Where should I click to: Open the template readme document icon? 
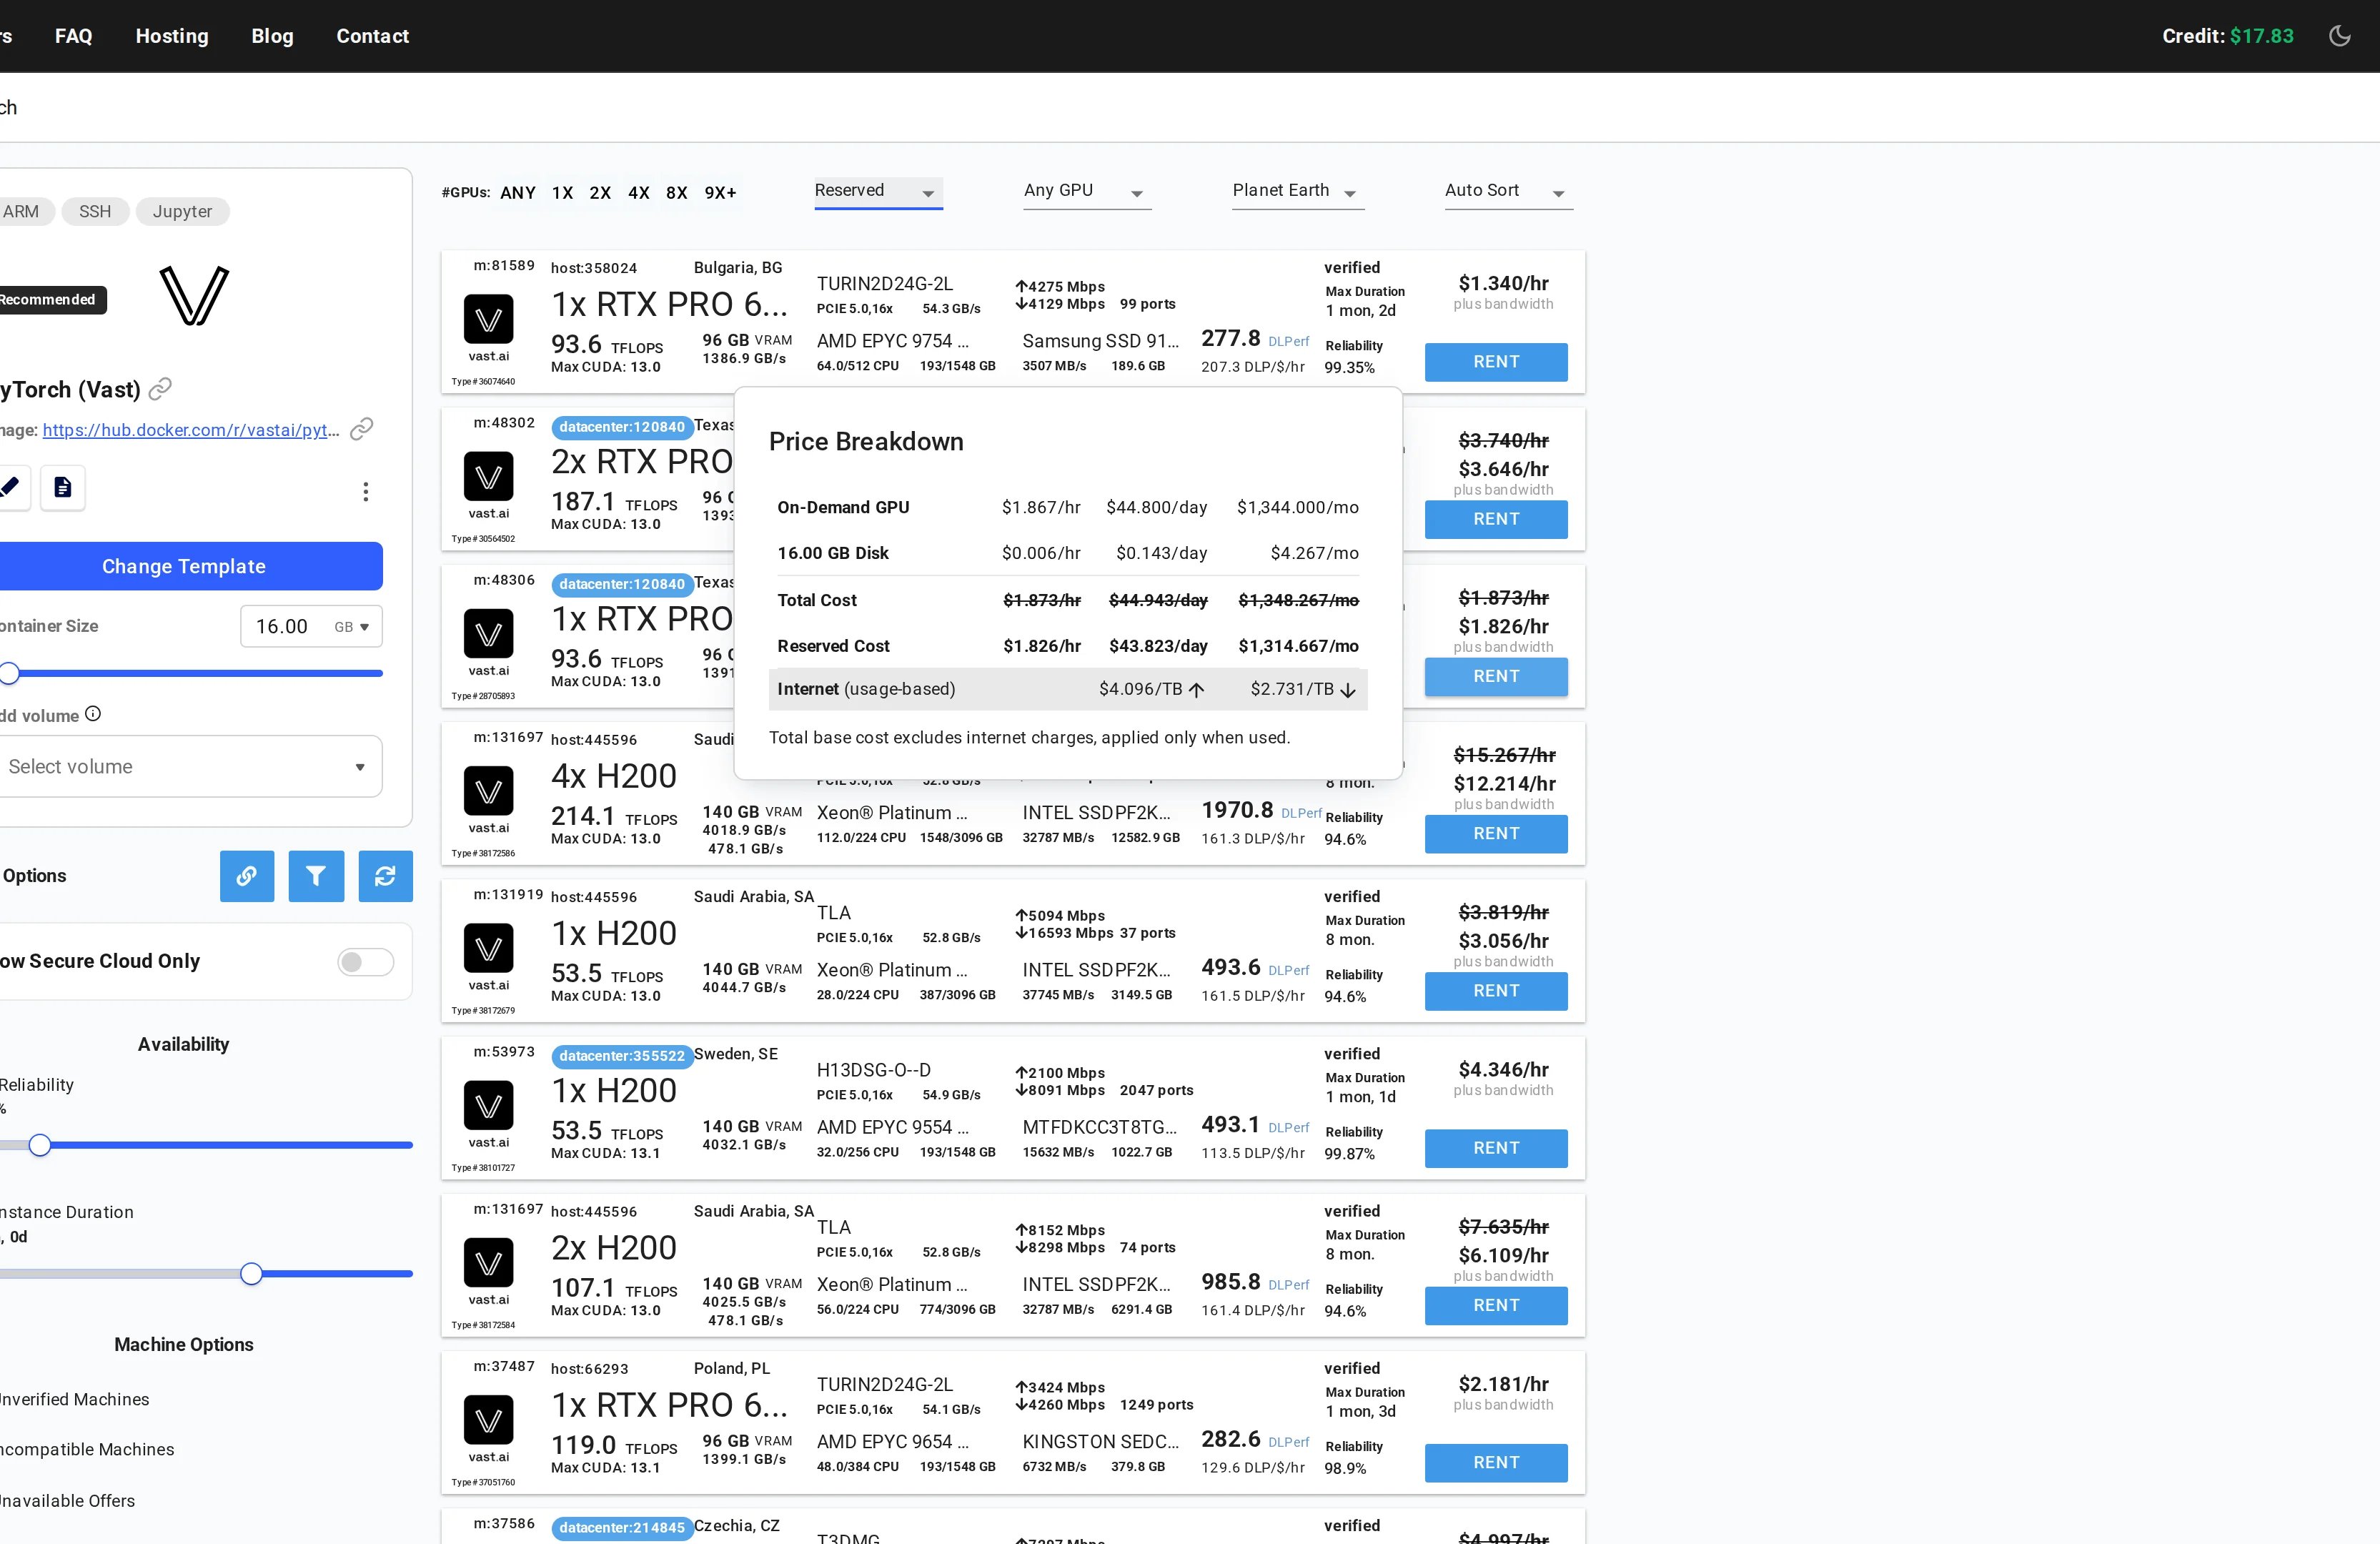63,487
